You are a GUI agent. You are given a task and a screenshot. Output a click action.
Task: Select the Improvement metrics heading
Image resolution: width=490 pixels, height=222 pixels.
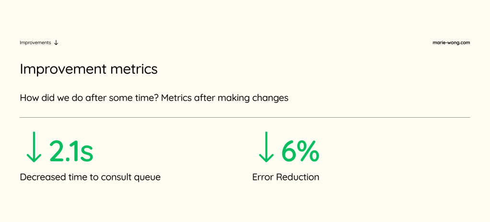pos(89,69)
